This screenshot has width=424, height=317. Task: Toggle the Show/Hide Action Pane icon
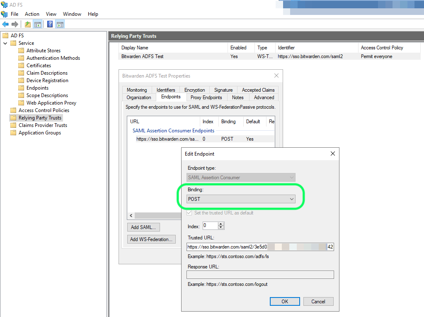coord(60,24)
